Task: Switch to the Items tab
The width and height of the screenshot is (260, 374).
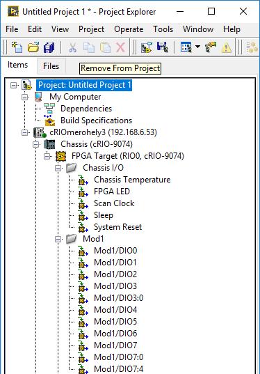Action: pyautogui.click(x=18, y=65)
